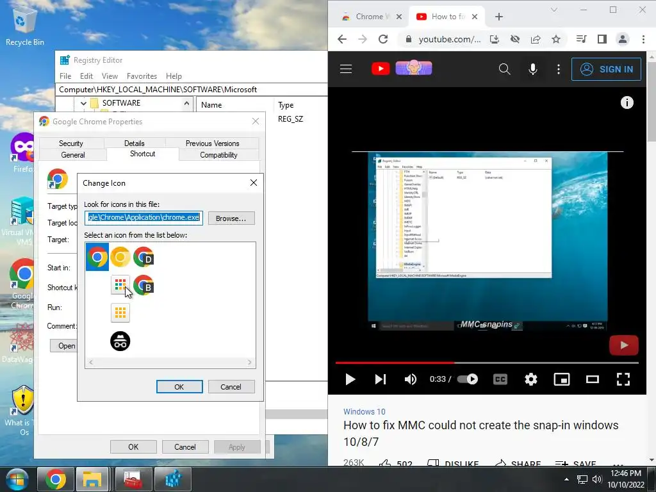Confirm Change Icon with OK
Screen dimensions: 656x492
point(179,387)
